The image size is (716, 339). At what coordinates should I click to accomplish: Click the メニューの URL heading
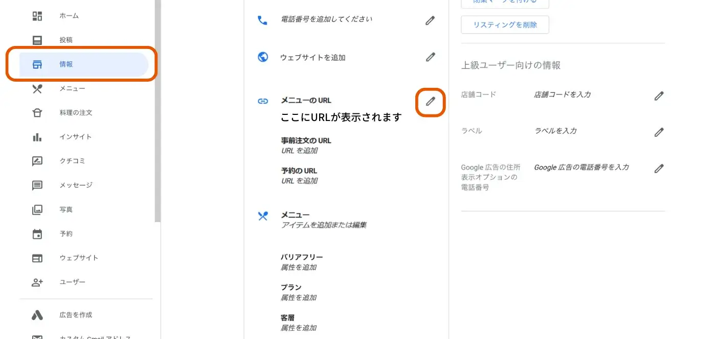point(306,101)
